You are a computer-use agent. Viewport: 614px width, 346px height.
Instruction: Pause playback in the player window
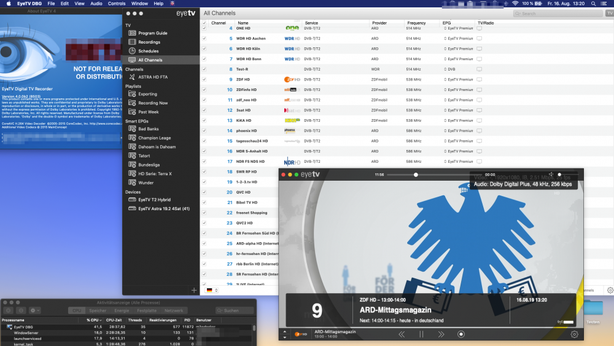tap(421, 334)
